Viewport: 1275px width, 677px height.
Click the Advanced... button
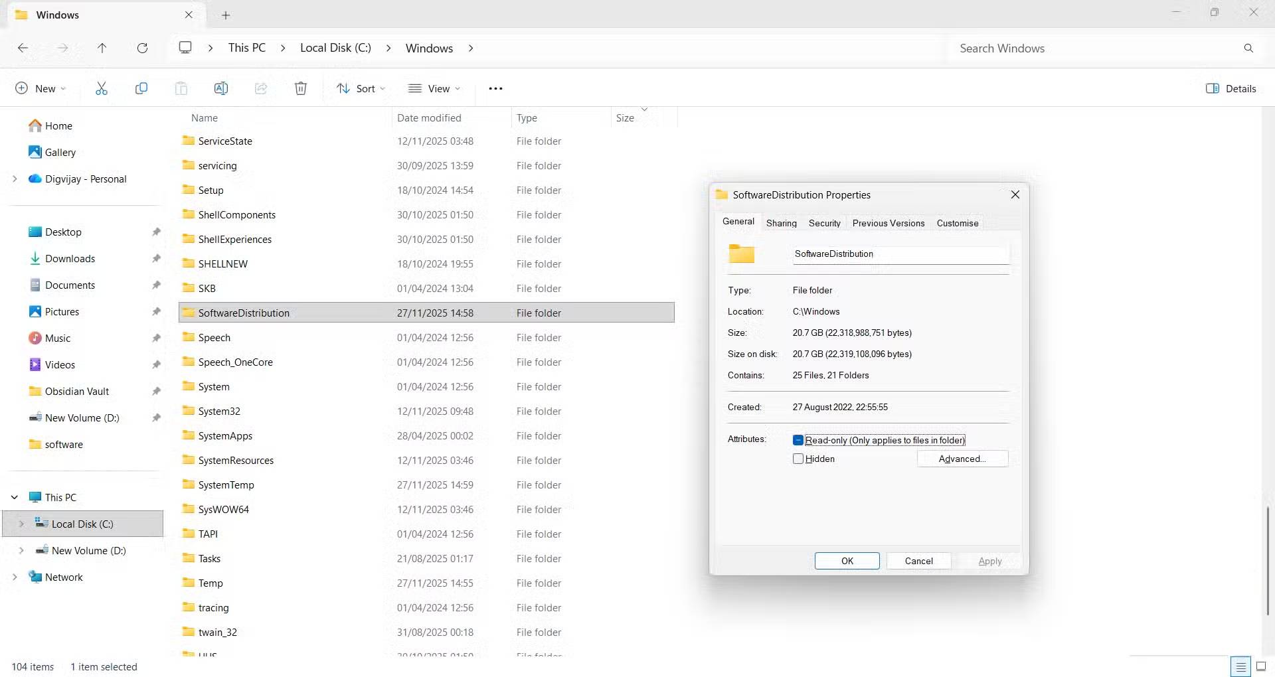(962, 459)
